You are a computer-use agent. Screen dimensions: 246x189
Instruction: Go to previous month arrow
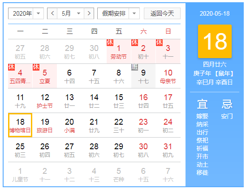tap(52, 13)
